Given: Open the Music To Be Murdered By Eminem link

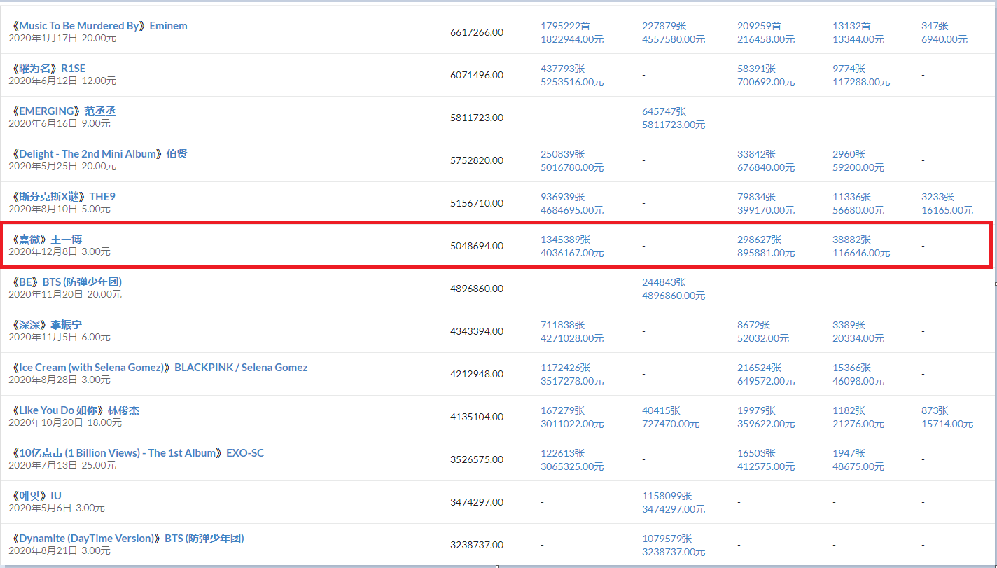Looking at the screenshot, I should pos(99,26).
